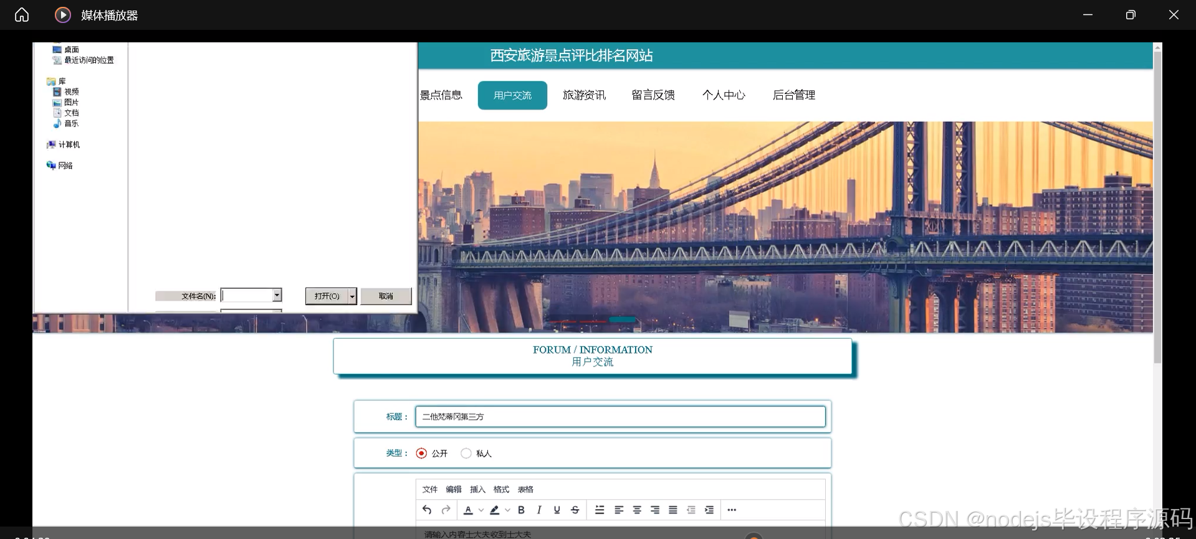
Task: Click the 打开(O) button
Action: click(327, 296)
